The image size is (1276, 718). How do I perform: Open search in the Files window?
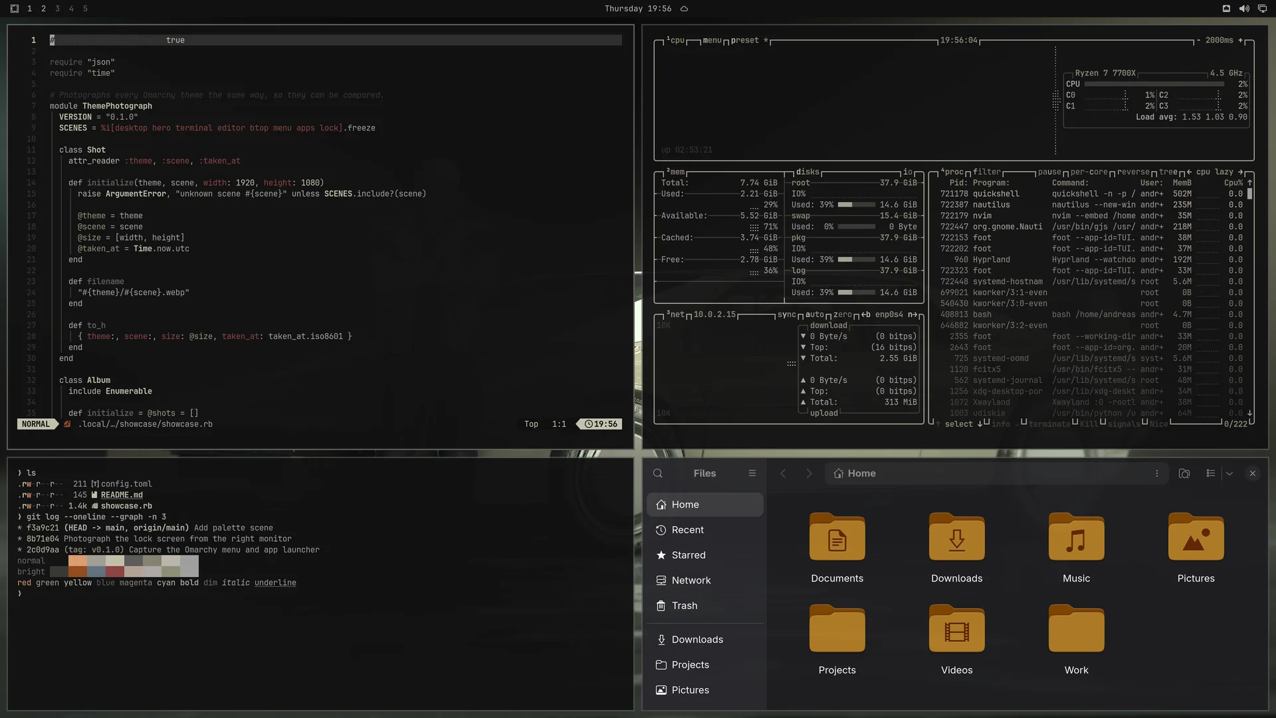tap(657, 473)
